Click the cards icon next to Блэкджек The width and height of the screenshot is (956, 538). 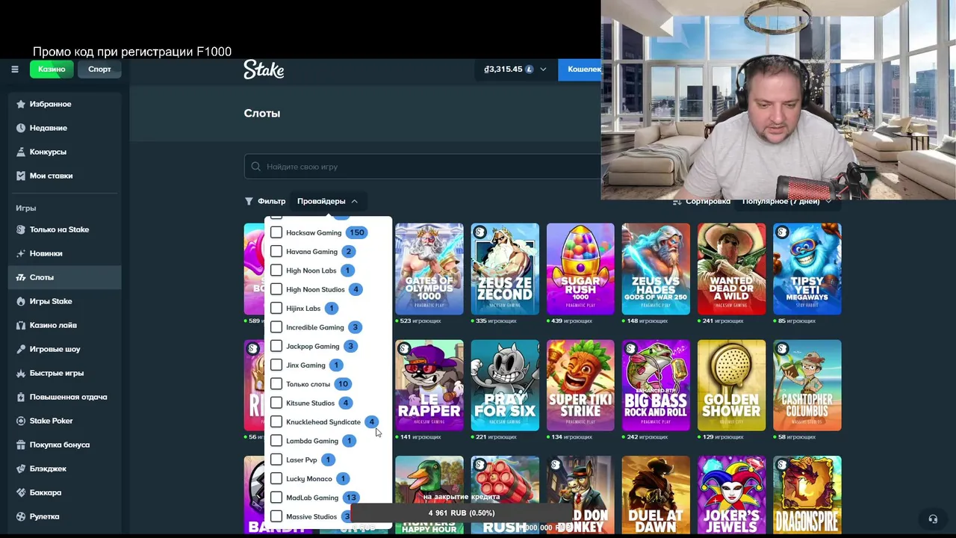21,469
